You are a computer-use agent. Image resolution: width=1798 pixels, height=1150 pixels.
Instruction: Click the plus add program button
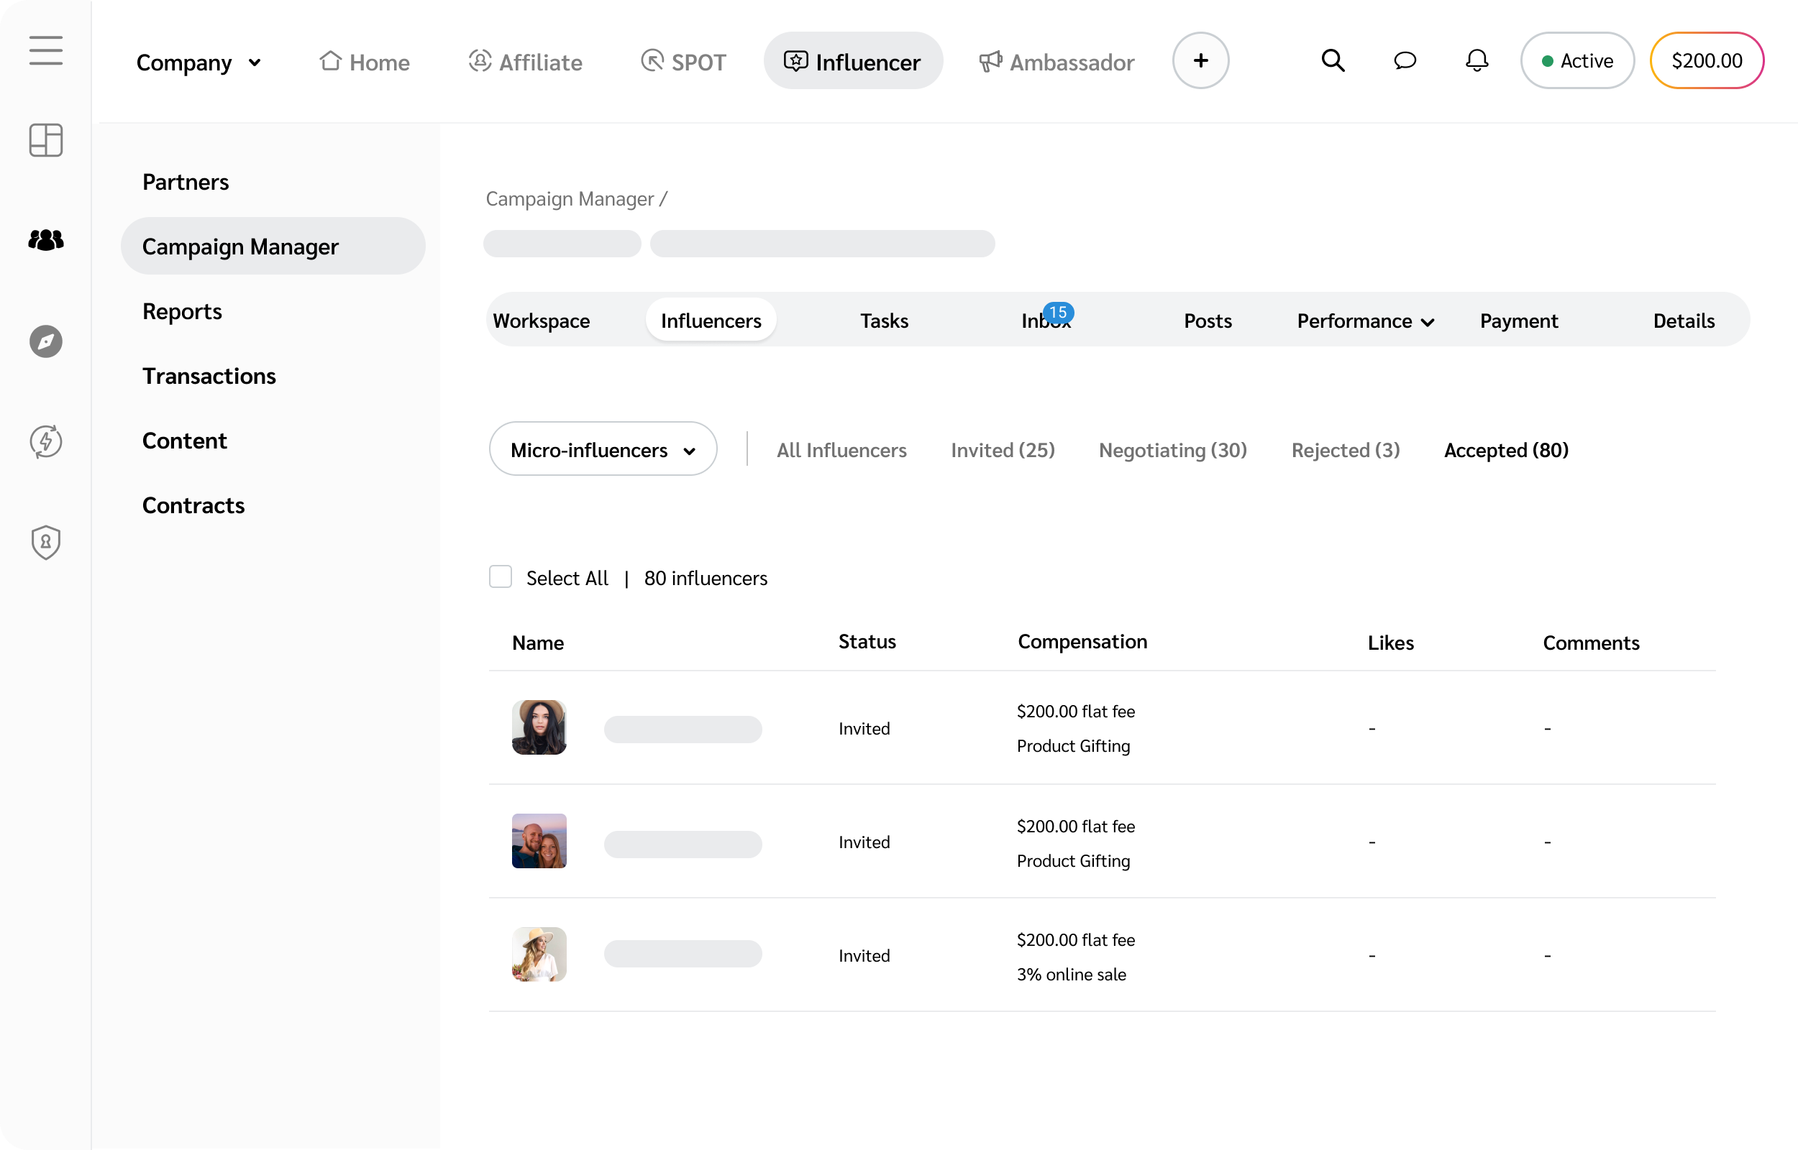1200,60
